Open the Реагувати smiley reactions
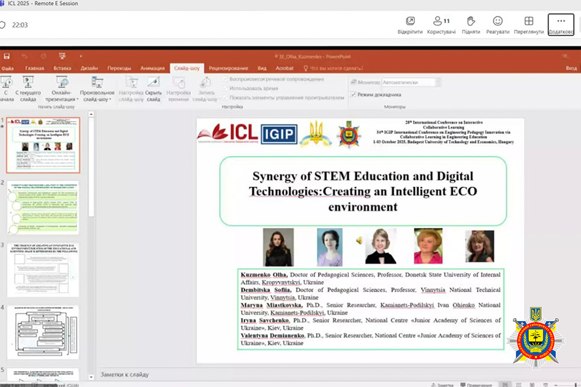This screenshot has width=581, height=387. click(497, 21)
